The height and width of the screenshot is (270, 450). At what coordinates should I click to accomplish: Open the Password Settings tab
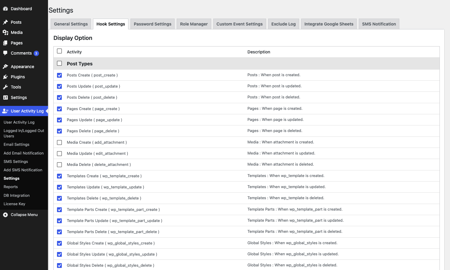(x=152, y=24)
